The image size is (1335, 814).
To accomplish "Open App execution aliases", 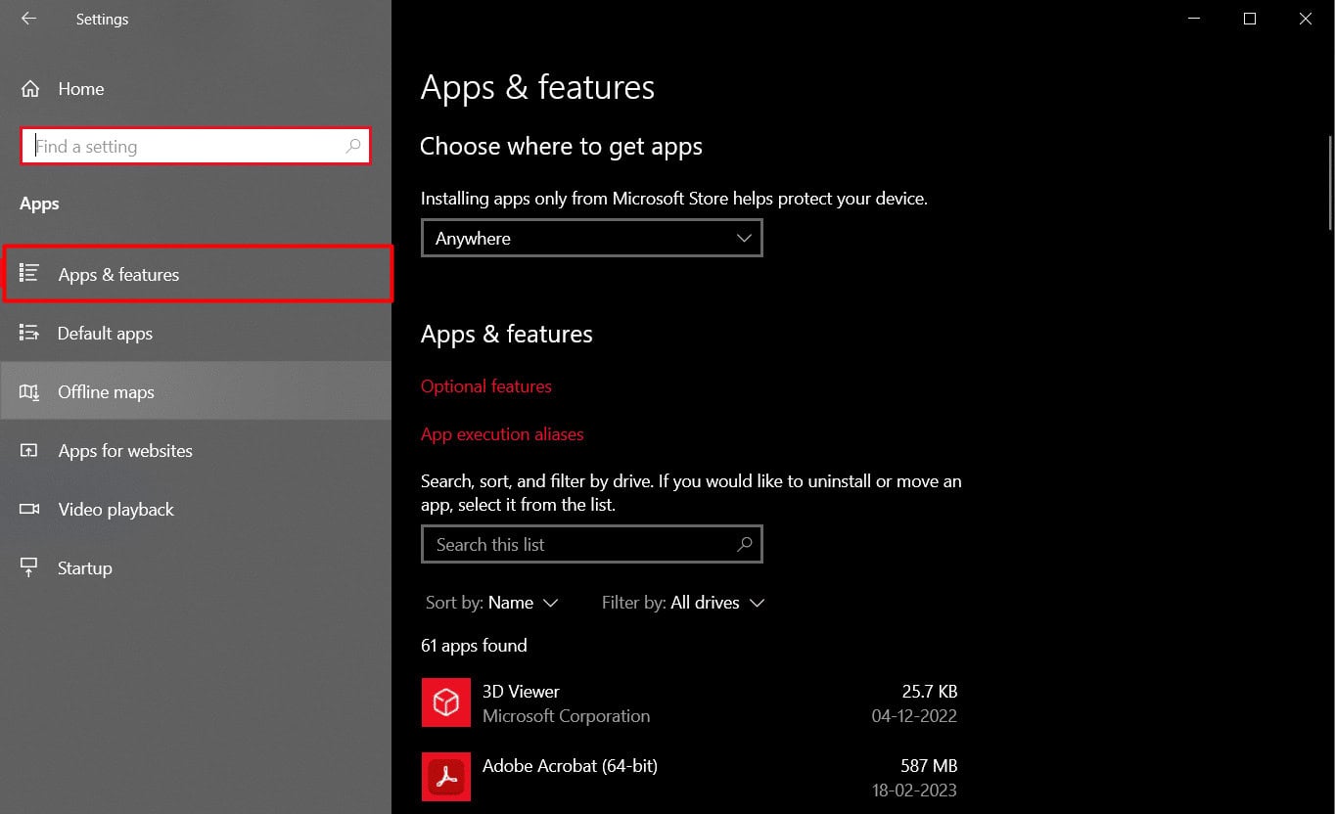I will pyautogui.click(x=502, y=433).
